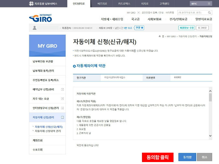
Task: Open 납부계좌 등록/관리 in sidebar
Action: coord(47,71)
